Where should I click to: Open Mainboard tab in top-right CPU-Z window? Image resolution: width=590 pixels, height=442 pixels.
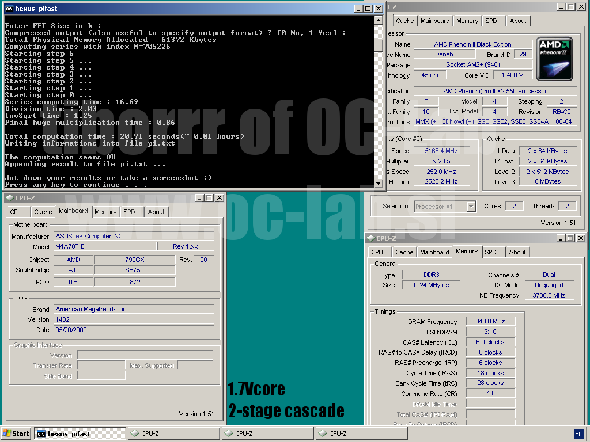click(x=435, y=21)
